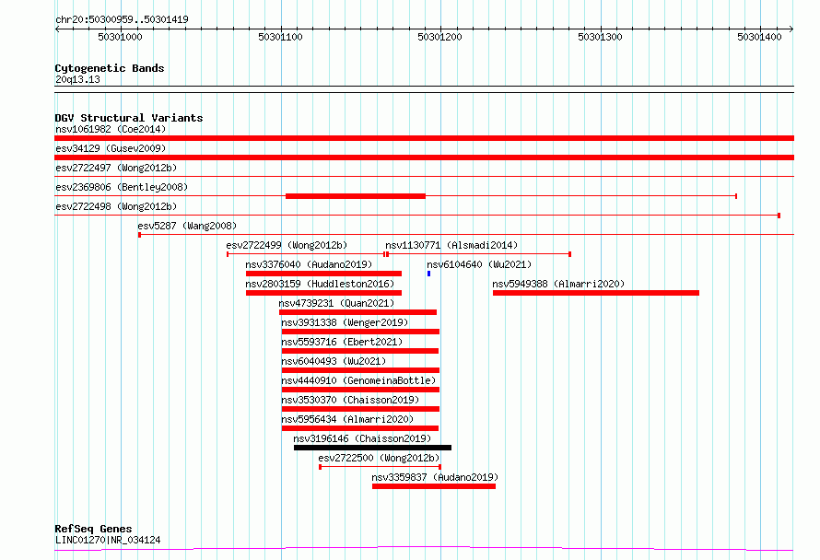Select the nsv5949388 (Almarri2020) label

[558, 284]
